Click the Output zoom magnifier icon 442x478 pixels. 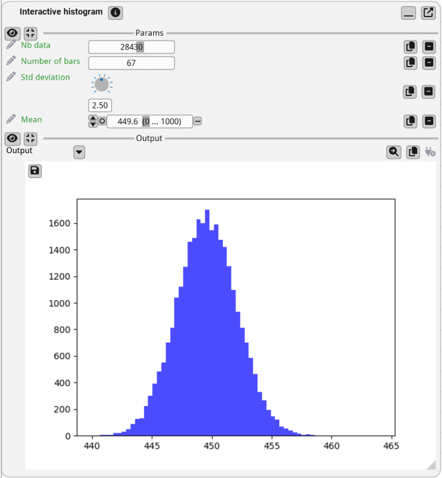point(393,152)
